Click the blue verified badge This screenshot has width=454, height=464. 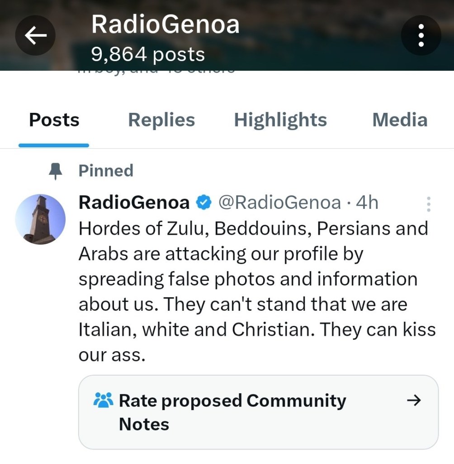tap(204, 203)
